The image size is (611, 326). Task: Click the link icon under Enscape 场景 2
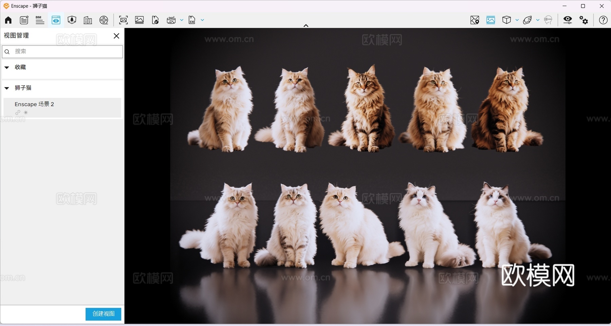coord(18,113)
